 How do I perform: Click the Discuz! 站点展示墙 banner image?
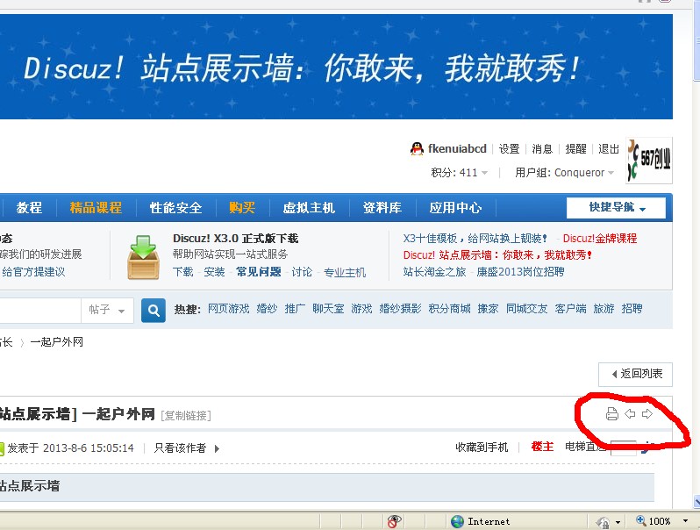click(x=336, y=67)
